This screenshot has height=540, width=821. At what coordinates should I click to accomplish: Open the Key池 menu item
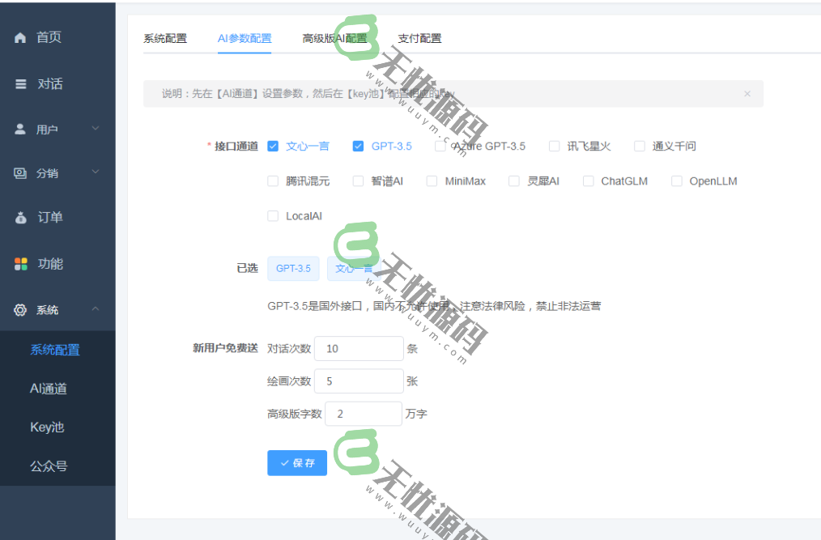point(49,427)
